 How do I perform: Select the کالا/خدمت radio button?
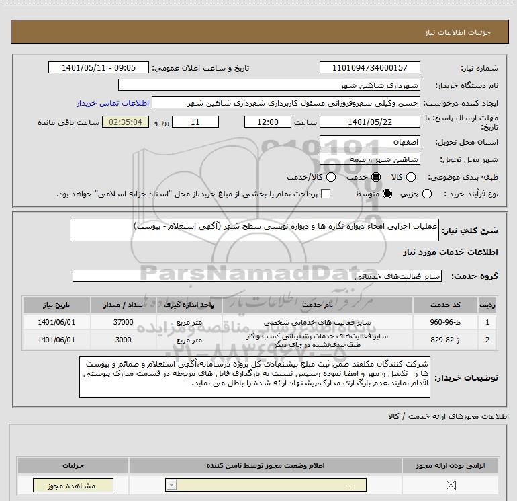(x=331, y=177)
